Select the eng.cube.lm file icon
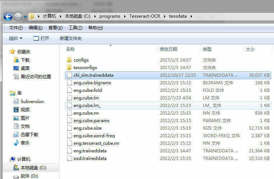 tap(69, 98)
